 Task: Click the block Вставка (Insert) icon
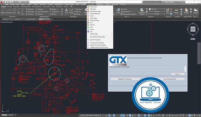click(118, 11)
